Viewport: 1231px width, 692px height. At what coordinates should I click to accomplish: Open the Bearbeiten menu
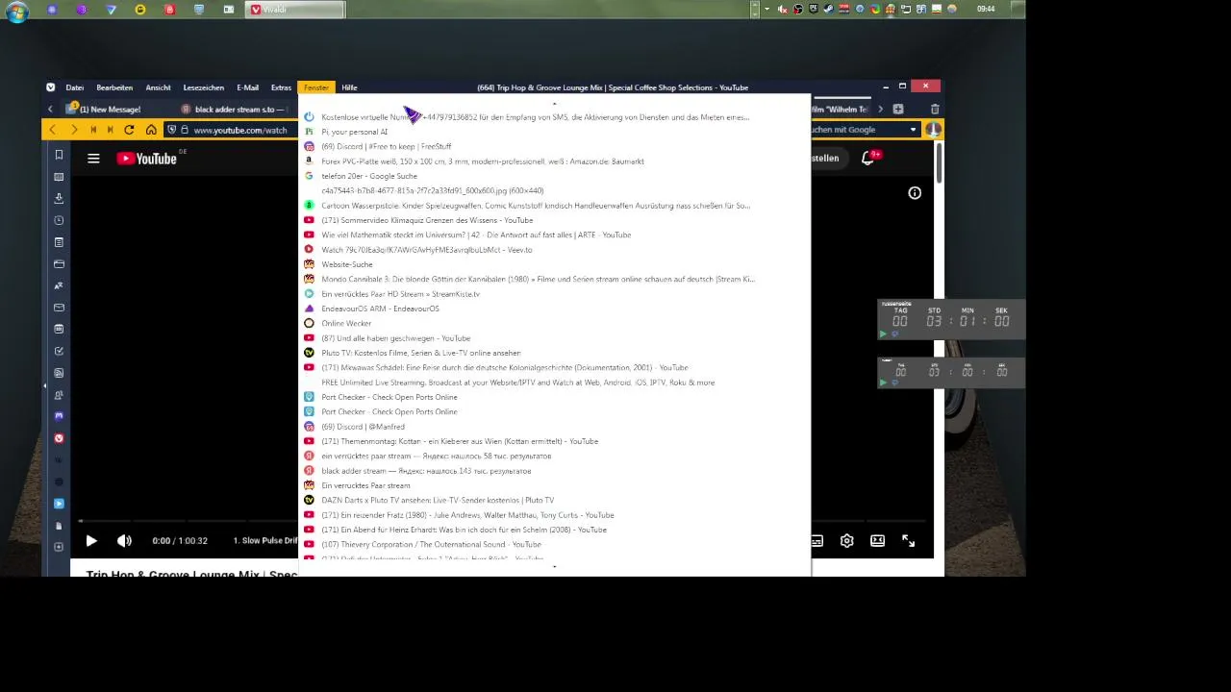tap(114, 87)
